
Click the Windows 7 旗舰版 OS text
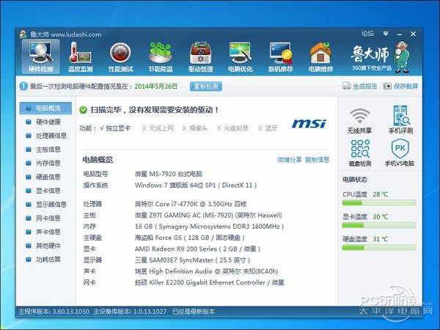pos(196,186)
